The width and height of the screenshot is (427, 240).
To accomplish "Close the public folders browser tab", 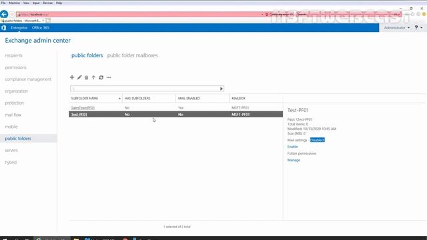I will (x=43, y=21).
